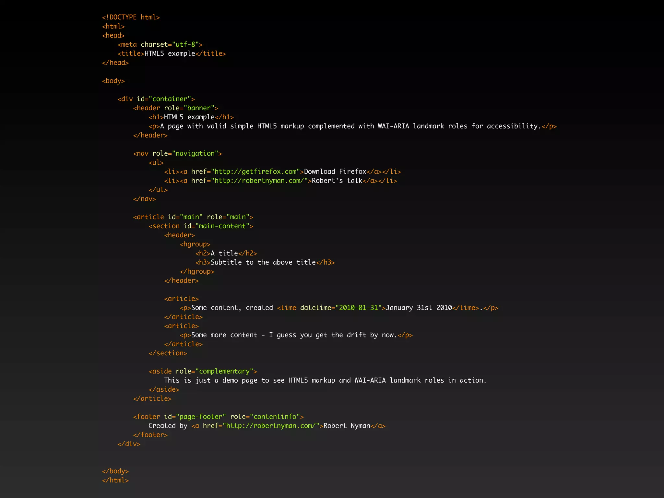Click the h3 Subtitle to the above title line

point(265,262)
